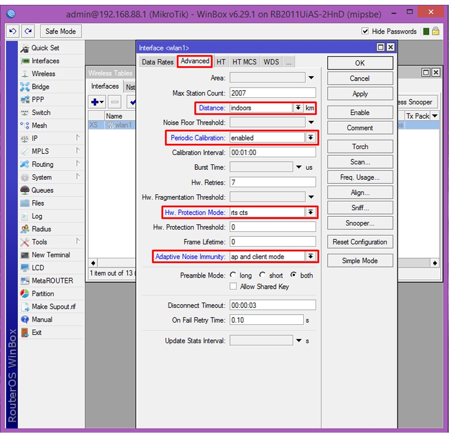The image size is (452, 436).
Task: Open the Freq. Usage tool
Action: (x=360, y=177)
